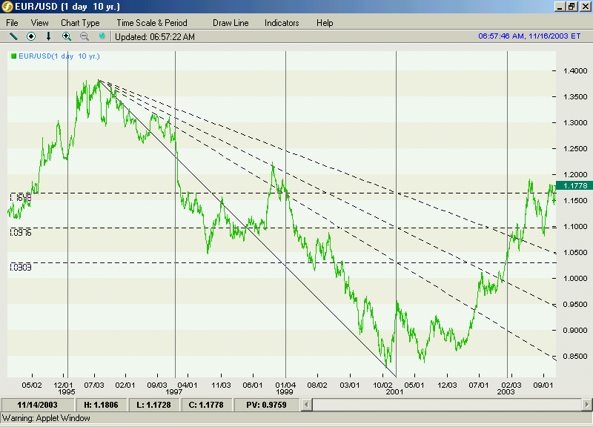The image size is (593, 427).
Task: Click the 1.1000 price axis label
Action: 575,227
